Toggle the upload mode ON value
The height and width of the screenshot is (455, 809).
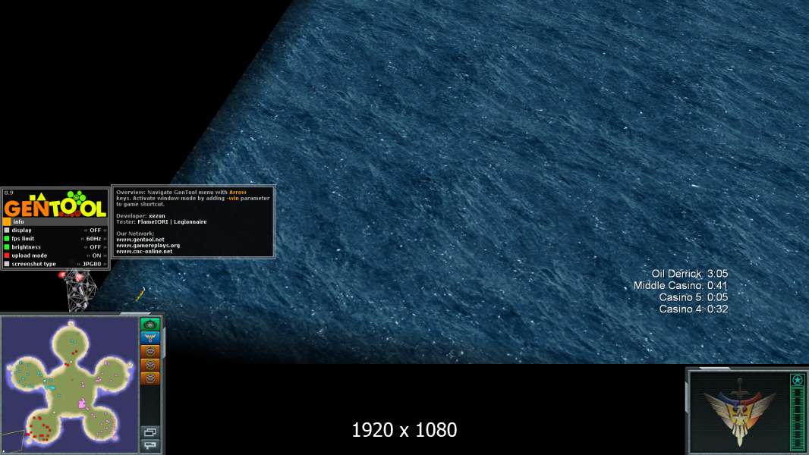pyautogui.click(x=96, y=256)
